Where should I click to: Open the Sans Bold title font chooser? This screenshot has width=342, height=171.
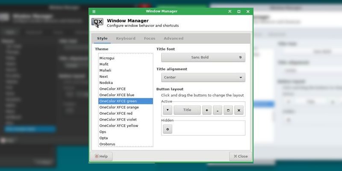tap(203, 57)
